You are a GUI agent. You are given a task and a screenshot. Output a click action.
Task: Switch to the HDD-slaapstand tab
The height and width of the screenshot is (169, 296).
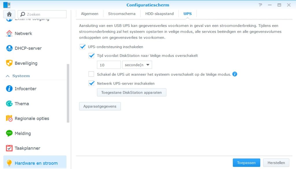tap(159, 14)
